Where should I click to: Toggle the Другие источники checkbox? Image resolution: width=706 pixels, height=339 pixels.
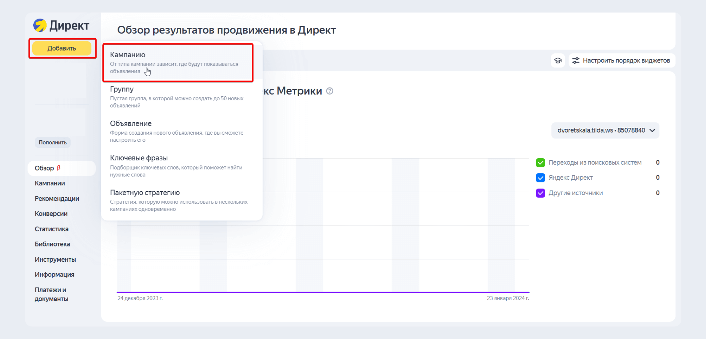click(540, 193)
